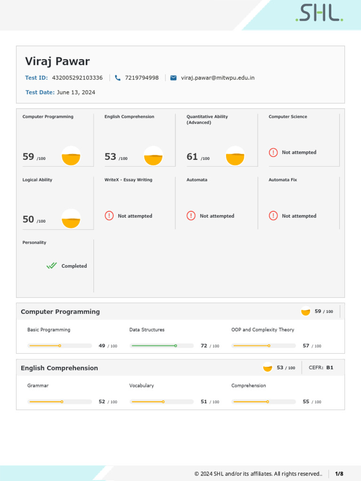Click the page number 1/8 indicator
Screen dimensions: 361x481
pos(339,473)
